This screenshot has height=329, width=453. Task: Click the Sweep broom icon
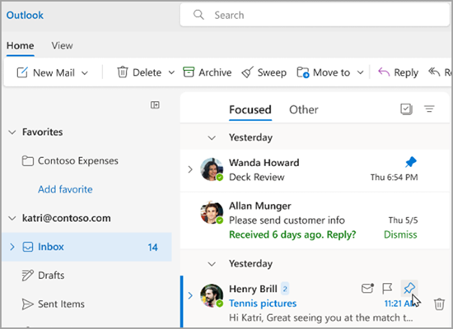point(247,72)
